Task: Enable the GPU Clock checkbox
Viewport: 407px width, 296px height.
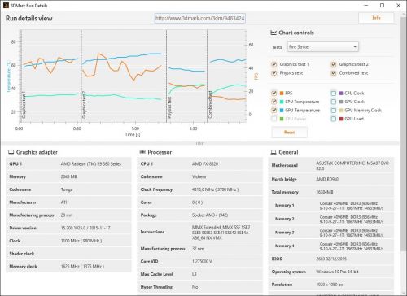Action: (x=334, y=102)
